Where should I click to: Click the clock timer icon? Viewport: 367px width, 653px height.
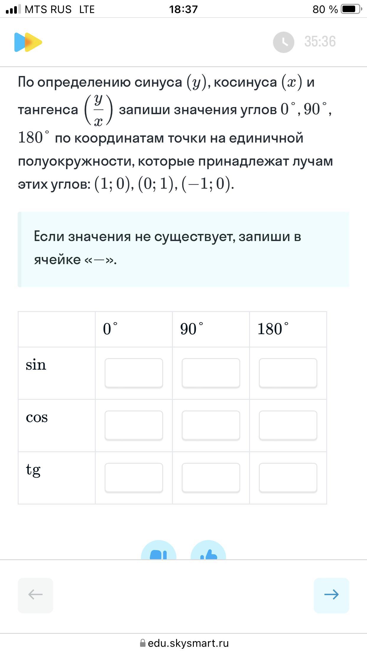(x=283, y=42)
